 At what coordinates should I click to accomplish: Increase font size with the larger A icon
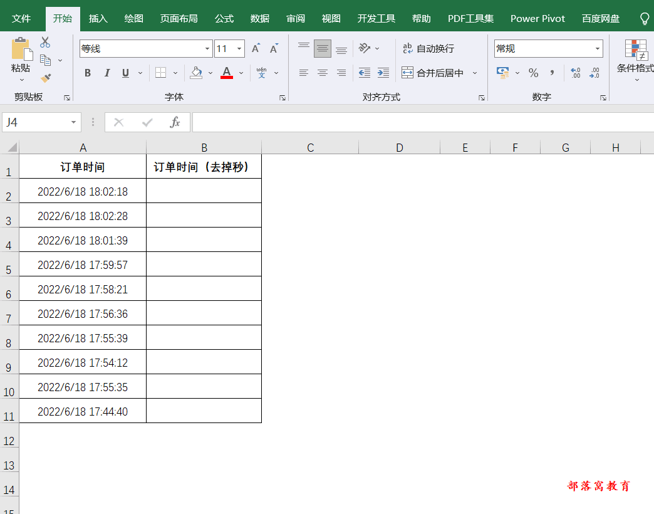tap(256, 48)
